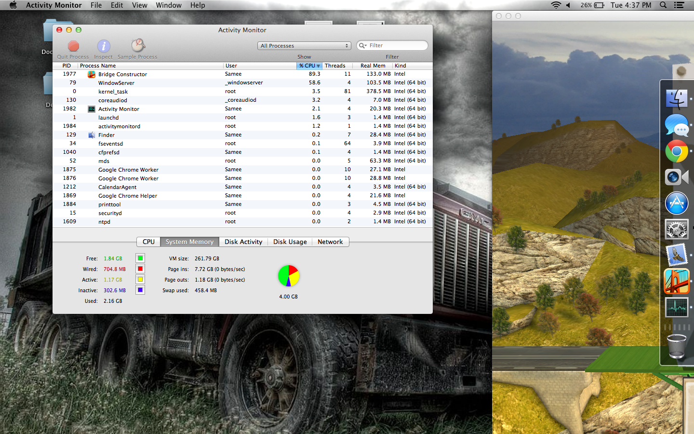The height and width of the screenshot is (434, 694).
Task: Switch to the CPU tab
Action: 148,242
